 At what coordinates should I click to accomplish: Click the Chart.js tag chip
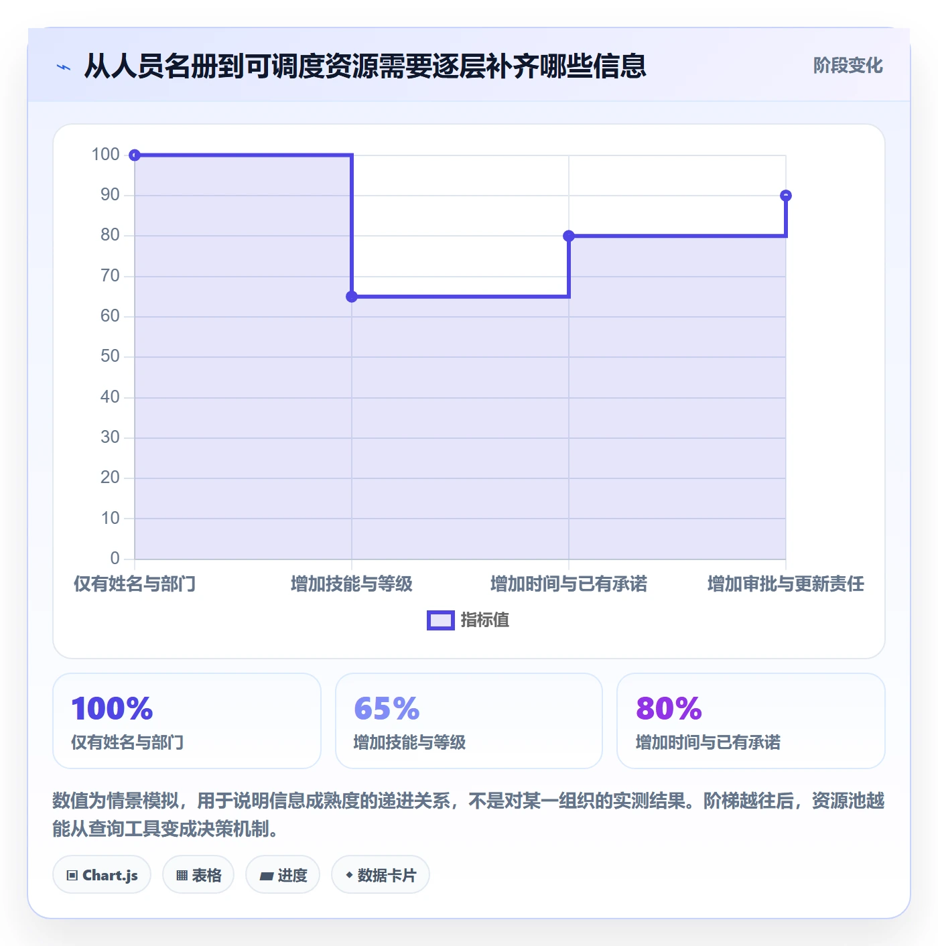pyautogui.click(x=102, y=875)
